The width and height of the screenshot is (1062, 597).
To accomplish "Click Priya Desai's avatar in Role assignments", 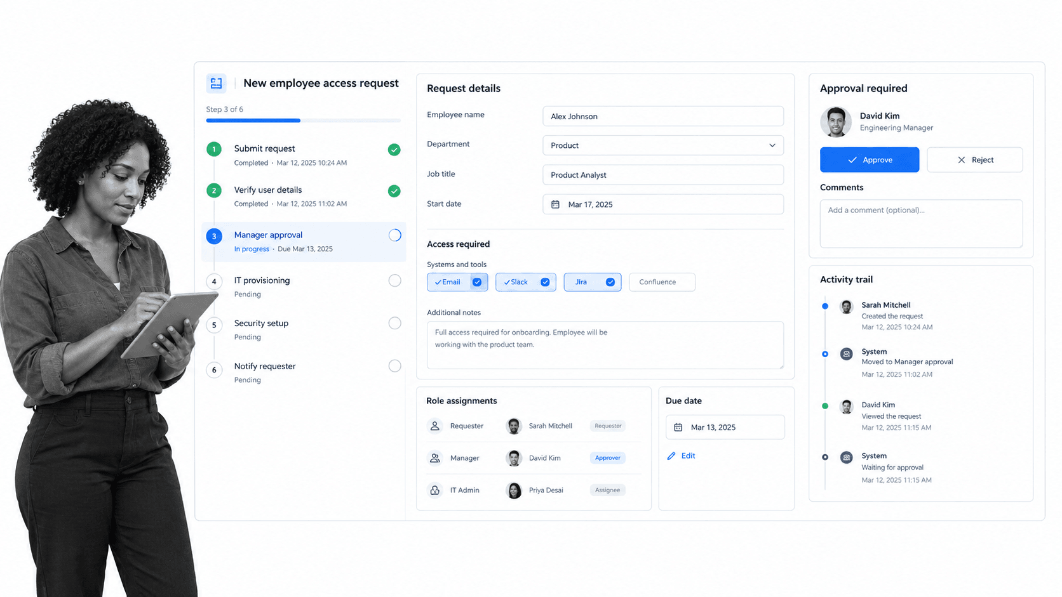I will pos(514,490).
